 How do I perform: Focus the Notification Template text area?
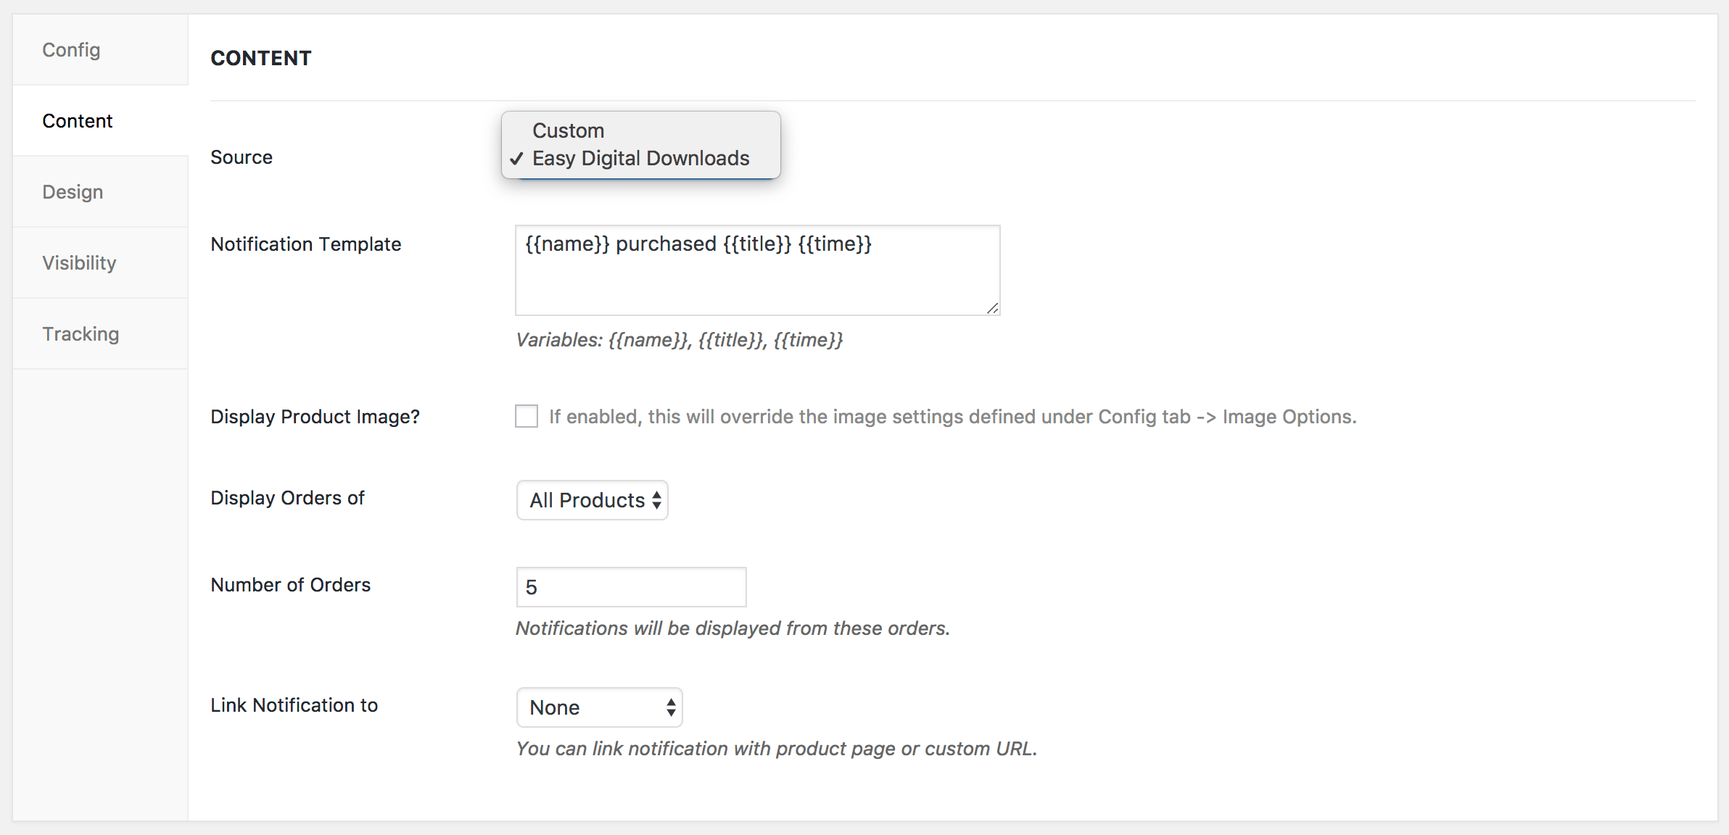pyautogui.click(x=757, y=270)
